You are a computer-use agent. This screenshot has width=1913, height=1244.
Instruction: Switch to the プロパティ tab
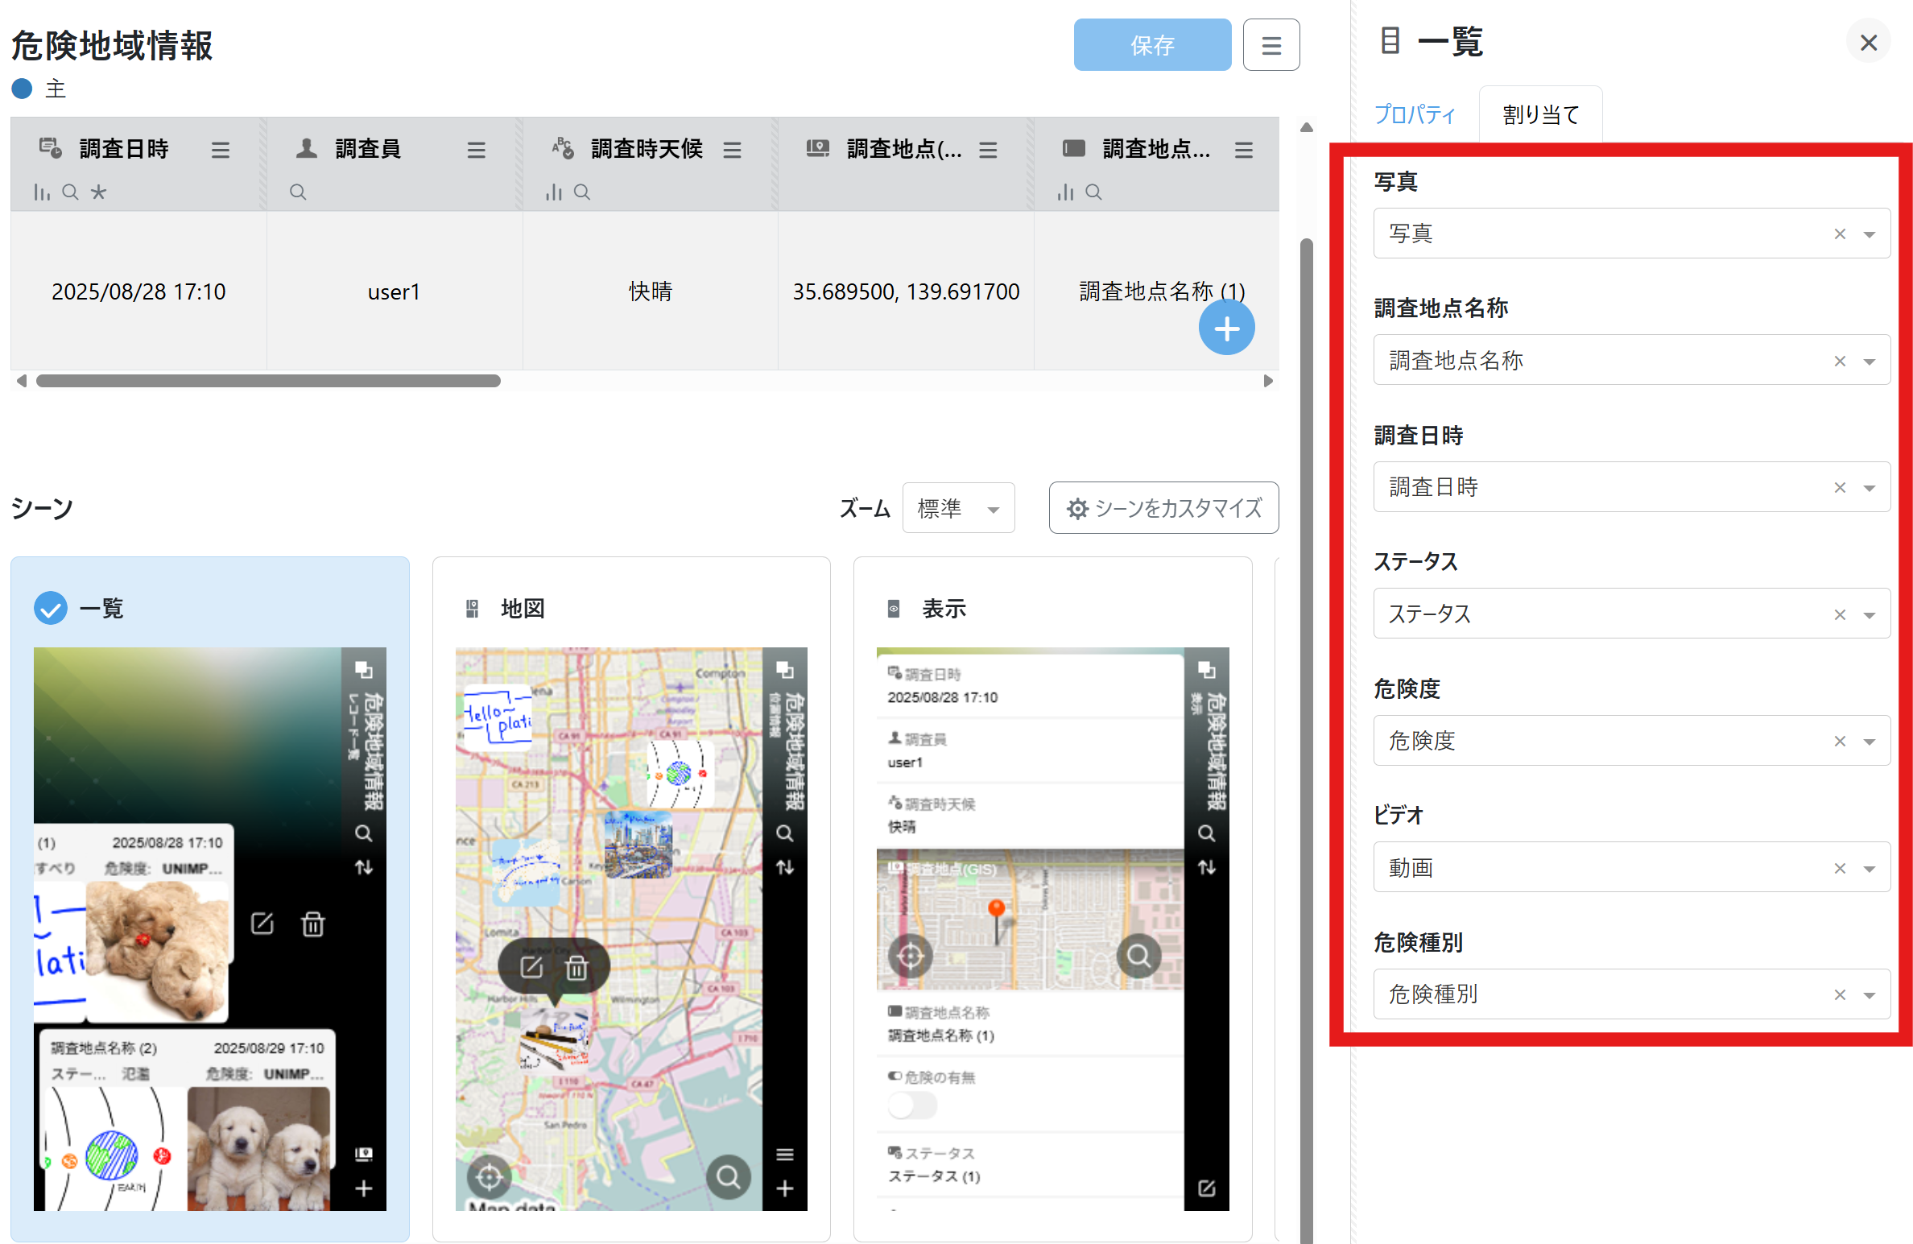point(1415,114)
